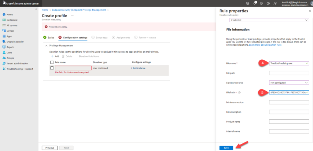Screen dimensions: 313x151
Task: Open the settings gear in header
Action: click(x=261, y=3)
